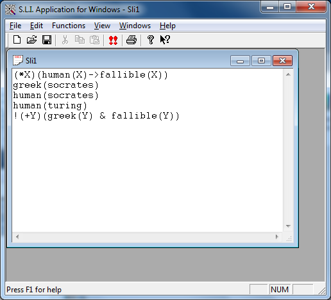
Task: Open the Help menu
Action: coord(167,26)
